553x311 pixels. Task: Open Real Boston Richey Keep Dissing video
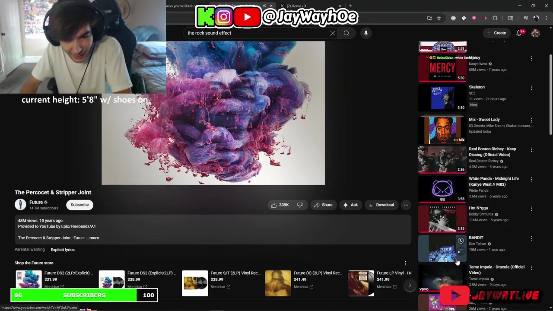point(493,152)
